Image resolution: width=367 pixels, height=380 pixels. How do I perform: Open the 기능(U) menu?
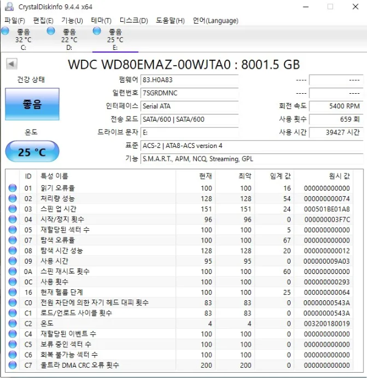point(72,21)
